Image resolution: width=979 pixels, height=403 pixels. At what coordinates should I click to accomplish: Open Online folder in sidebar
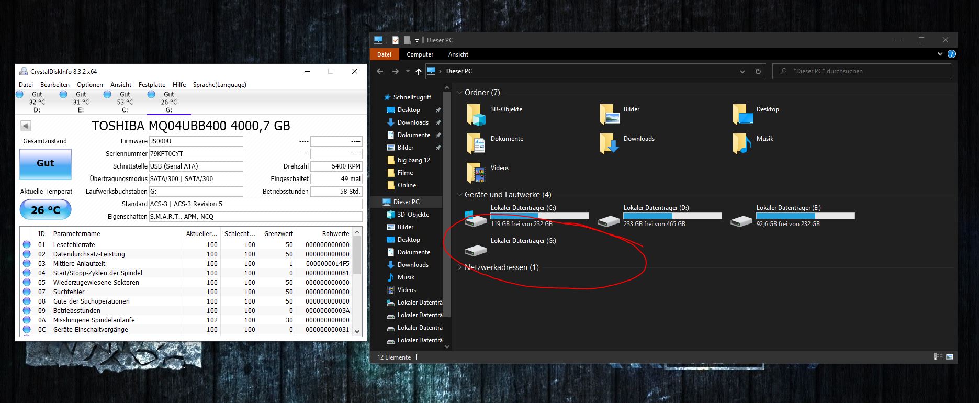tap(407, 185)
